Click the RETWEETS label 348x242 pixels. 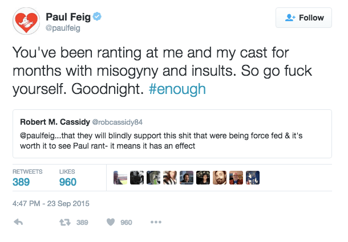(27, 171)
